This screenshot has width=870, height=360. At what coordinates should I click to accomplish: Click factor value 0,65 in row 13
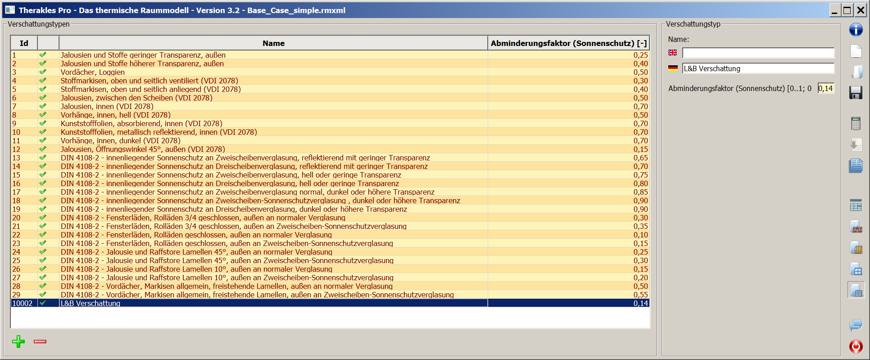(640, 158)
